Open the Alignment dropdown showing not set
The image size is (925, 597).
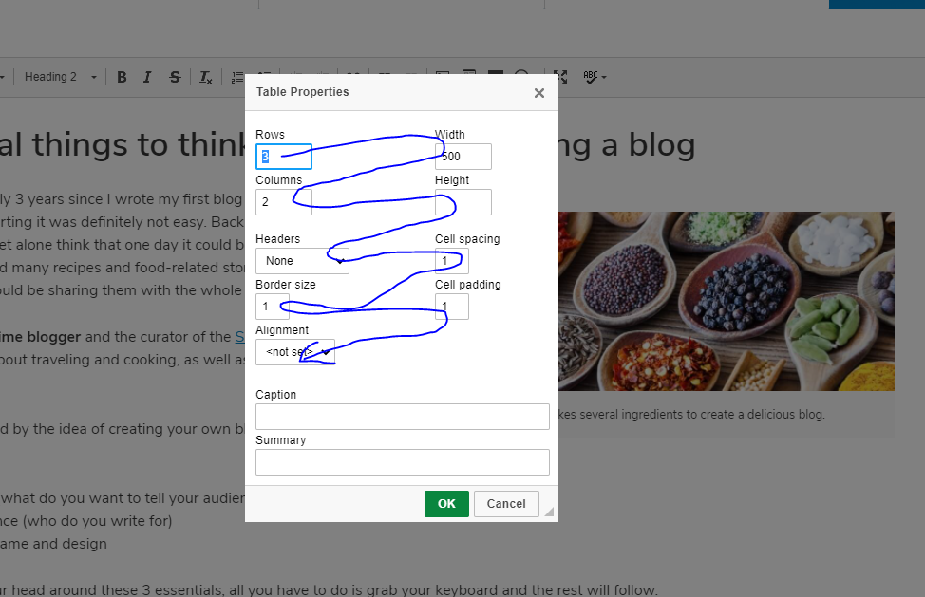(x=295, y=352)
